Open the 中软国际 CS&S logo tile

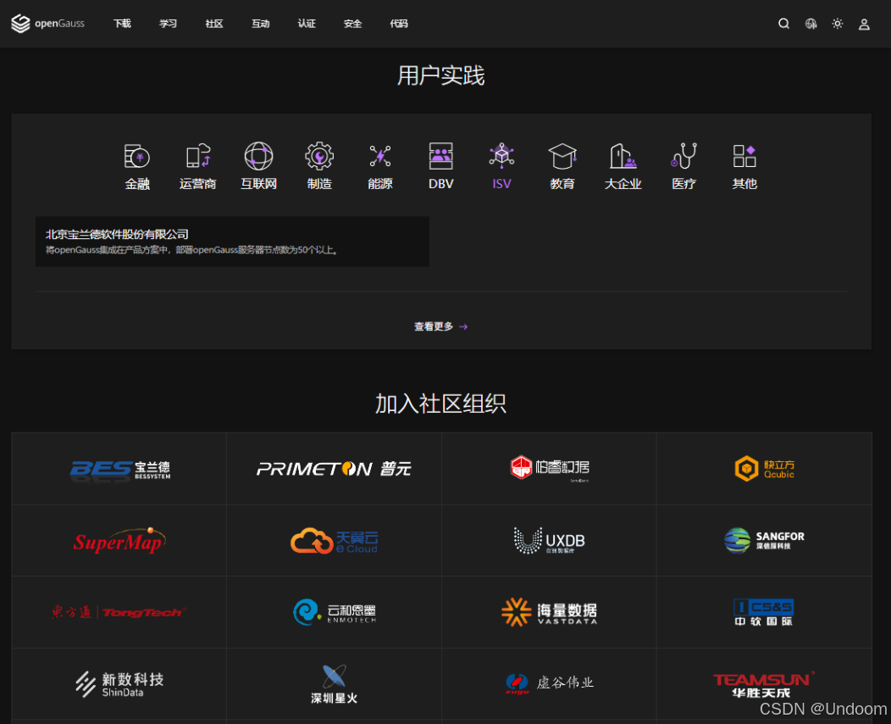coord(764,612)
